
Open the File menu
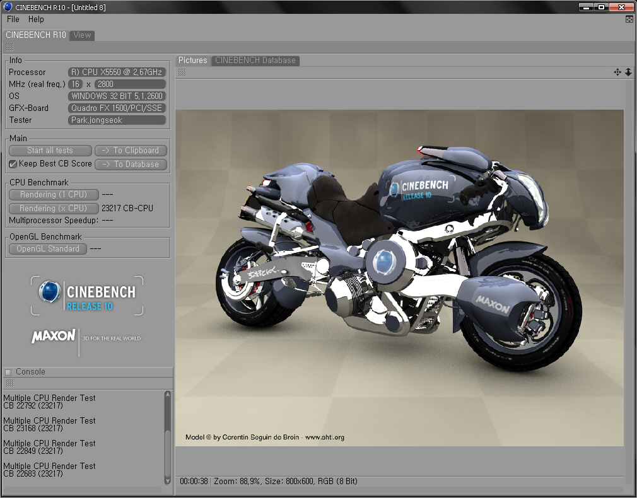(13, 19)
